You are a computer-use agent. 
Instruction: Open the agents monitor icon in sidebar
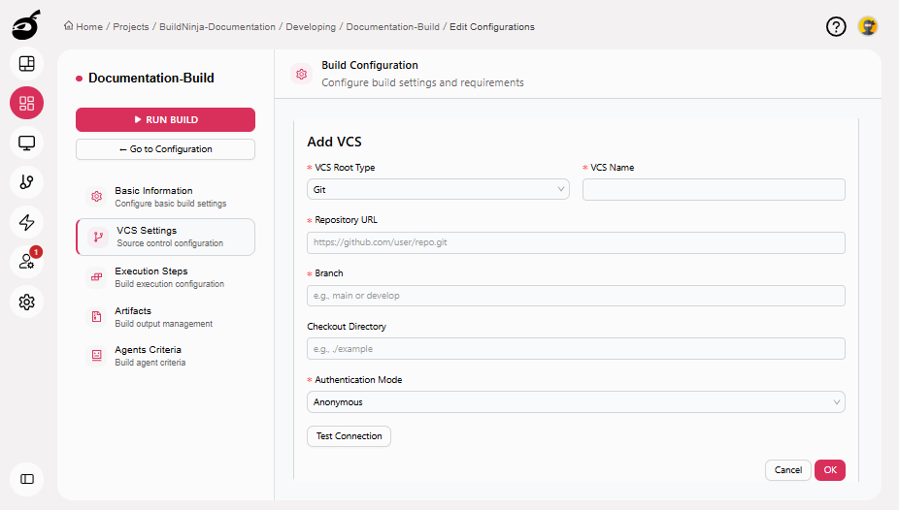point(27,143)
